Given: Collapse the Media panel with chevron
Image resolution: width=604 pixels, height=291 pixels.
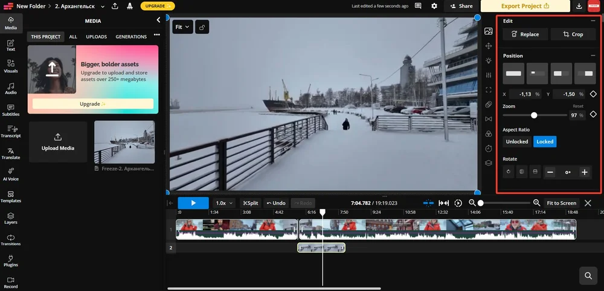Looking at the screenshot, I should tap(158, 20).
